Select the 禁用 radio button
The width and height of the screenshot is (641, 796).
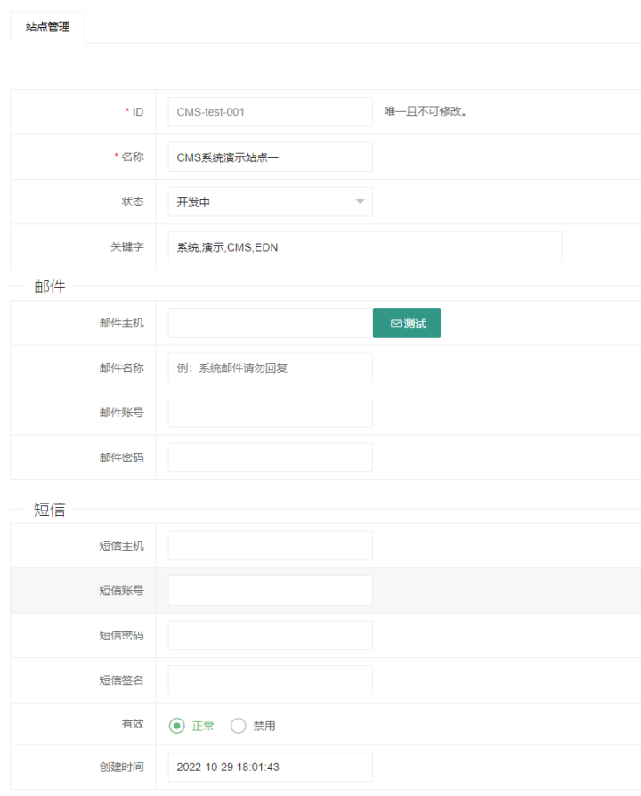238,726
